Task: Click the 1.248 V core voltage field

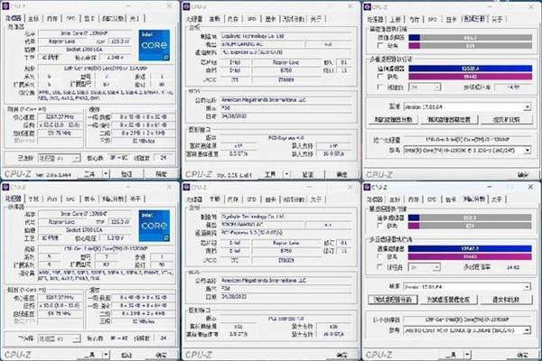Action: click(116, 58)
